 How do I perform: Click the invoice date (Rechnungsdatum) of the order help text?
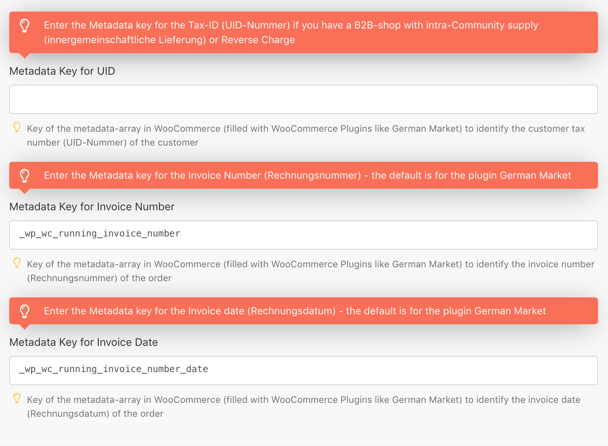click(303, 407)
